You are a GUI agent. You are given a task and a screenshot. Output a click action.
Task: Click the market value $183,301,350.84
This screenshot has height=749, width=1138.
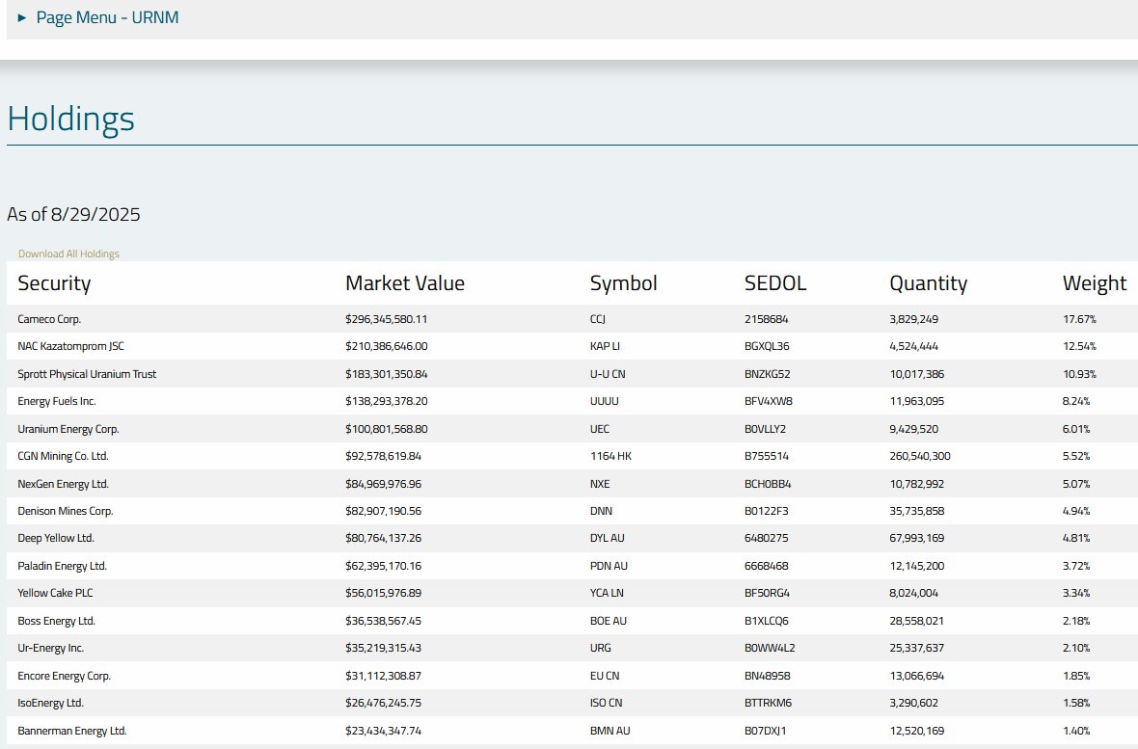click(x=386, y=374)
